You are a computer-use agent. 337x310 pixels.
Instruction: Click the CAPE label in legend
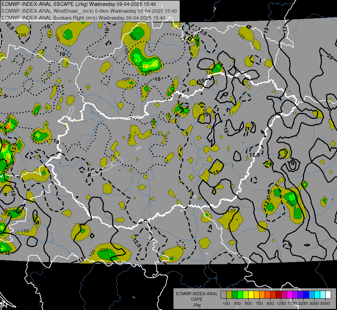point(197,299)
